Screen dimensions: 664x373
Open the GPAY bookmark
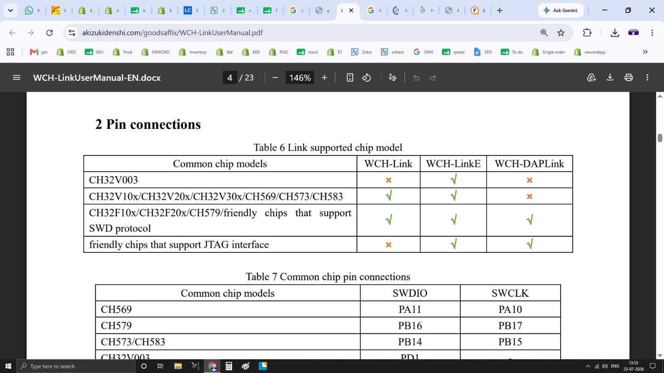tap(423, 52)
